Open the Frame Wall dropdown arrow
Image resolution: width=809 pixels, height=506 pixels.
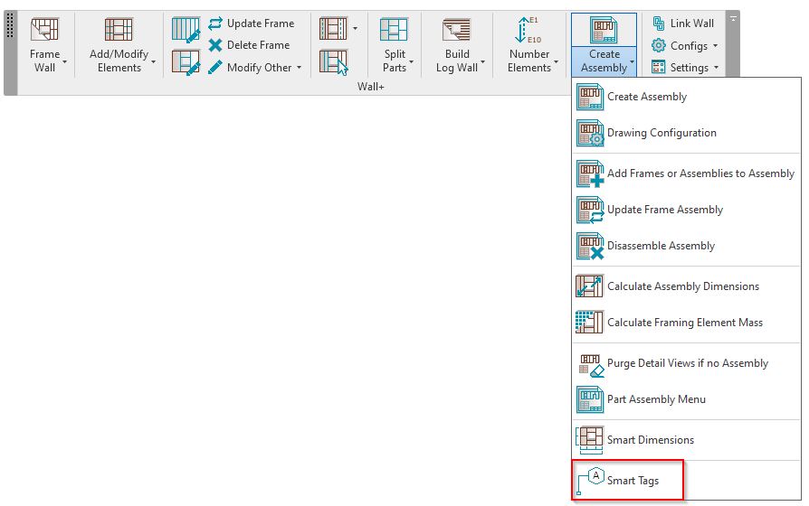(64, 62)
